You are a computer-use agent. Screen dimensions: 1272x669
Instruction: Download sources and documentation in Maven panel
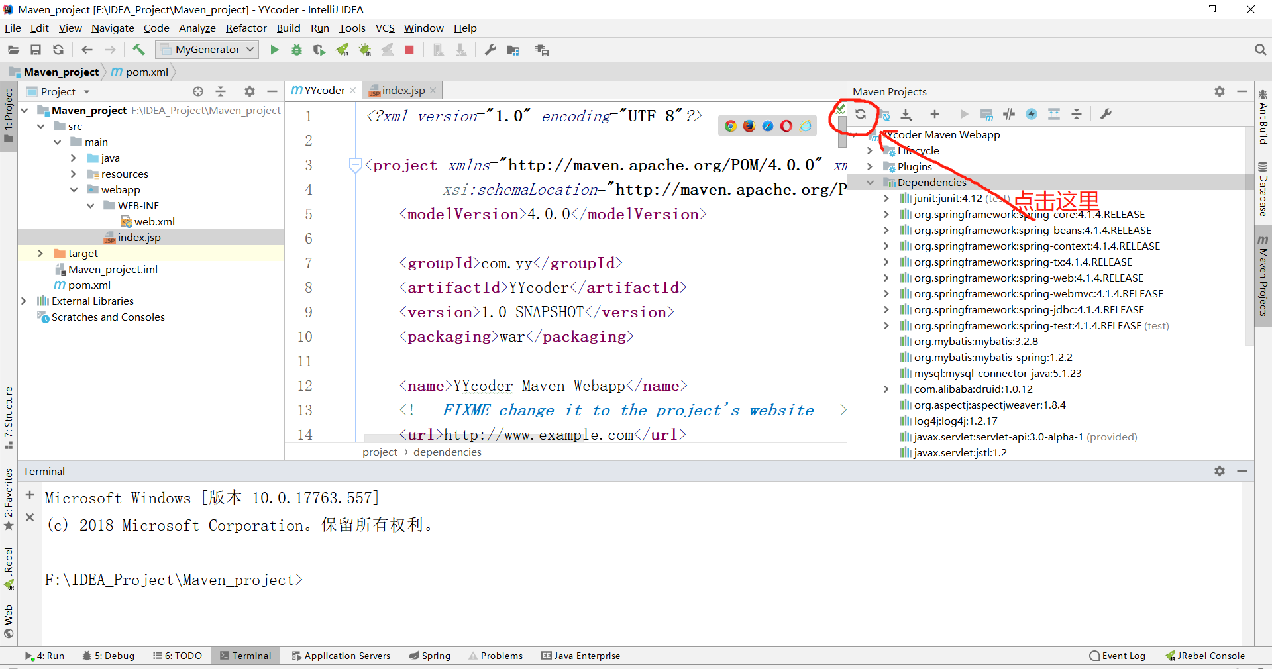pos(906,114)
